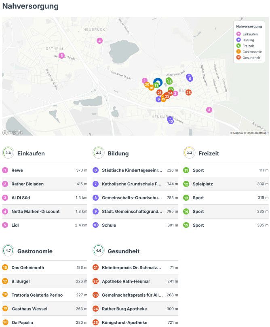Select the Gemeinschaftspraxis für All… entry
270x327 pixels.
coord(135,295)
